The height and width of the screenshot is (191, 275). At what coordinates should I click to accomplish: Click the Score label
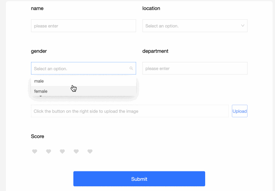(38, 136)
